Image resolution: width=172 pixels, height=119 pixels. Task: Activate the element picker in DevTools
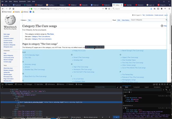pos(2,84)
